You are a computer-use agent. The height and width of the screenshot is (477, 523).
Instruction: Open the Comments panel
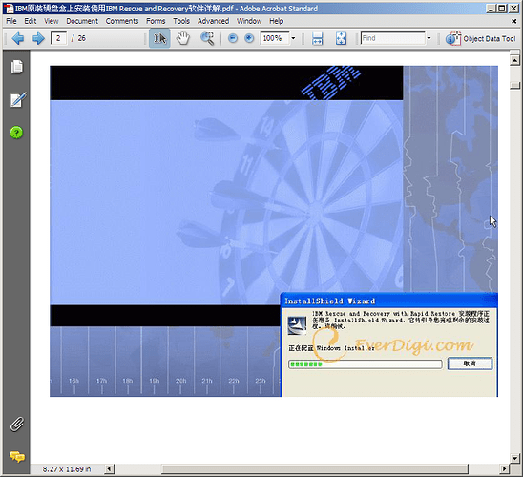coord(16,457)
